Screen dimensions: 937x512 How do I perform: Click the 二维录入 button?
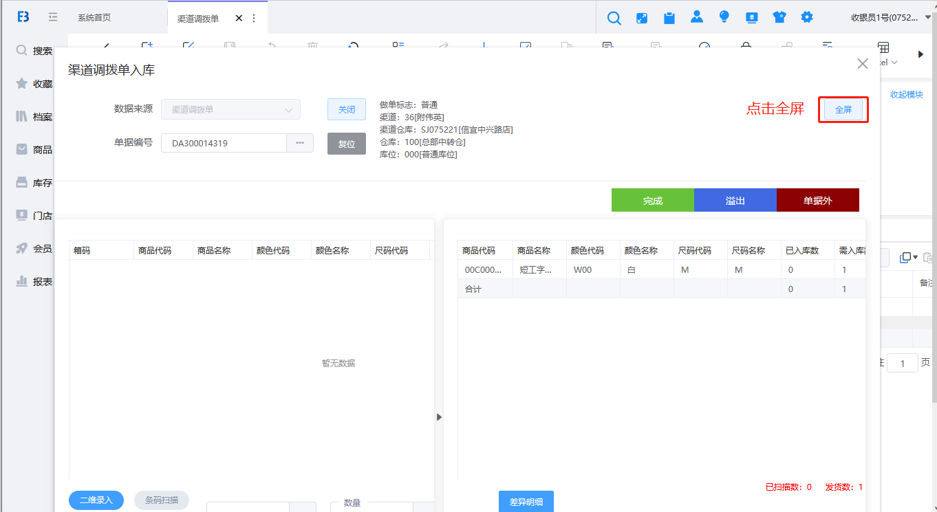pos(96,500)
